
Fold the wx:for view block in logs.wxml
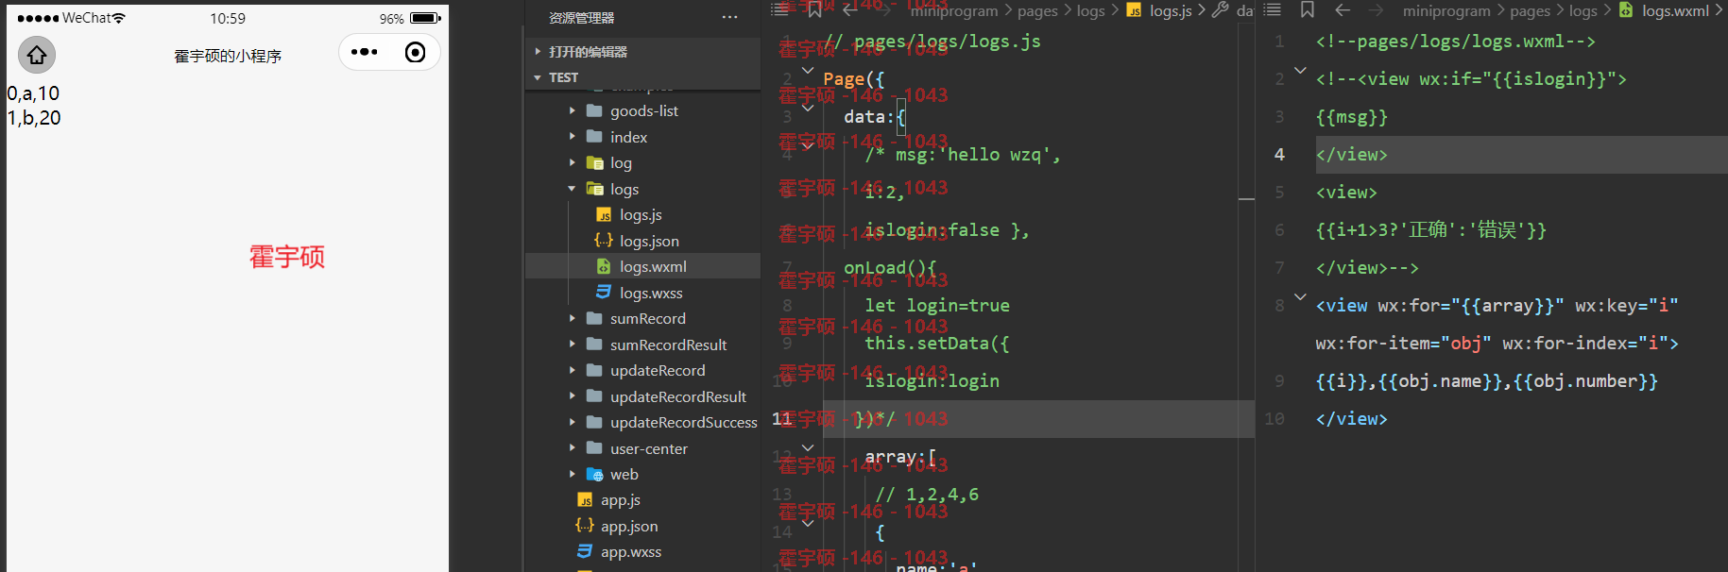coord(1300,296)
